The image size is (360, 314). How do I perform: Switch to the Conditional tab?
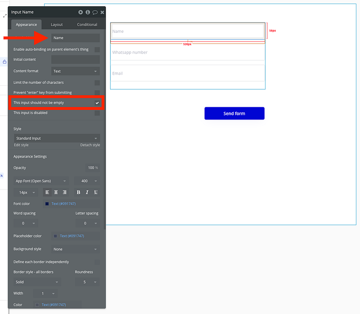[x=87, y=24]
